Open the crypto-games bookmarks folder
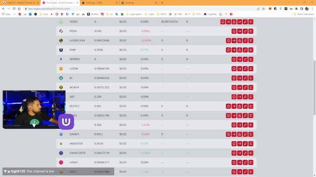The width and height of the screenshot is (316, 177). [134, 14]
